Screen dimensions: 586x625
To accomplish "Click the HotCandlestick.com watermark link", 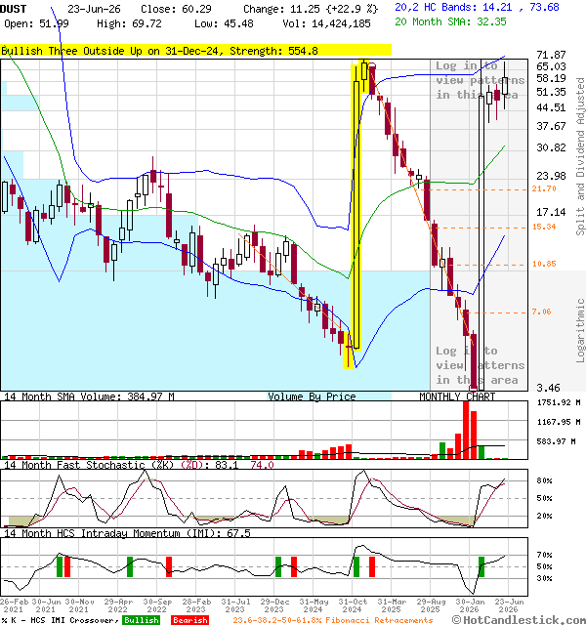I will [519, 619].
